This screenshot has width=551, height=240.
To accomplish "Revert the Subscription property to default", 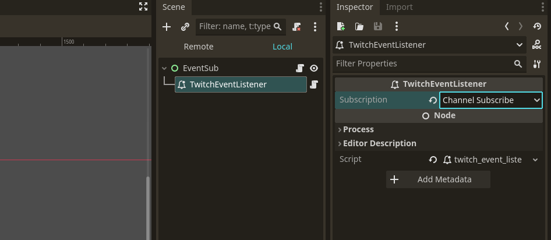I will point(433,100).
